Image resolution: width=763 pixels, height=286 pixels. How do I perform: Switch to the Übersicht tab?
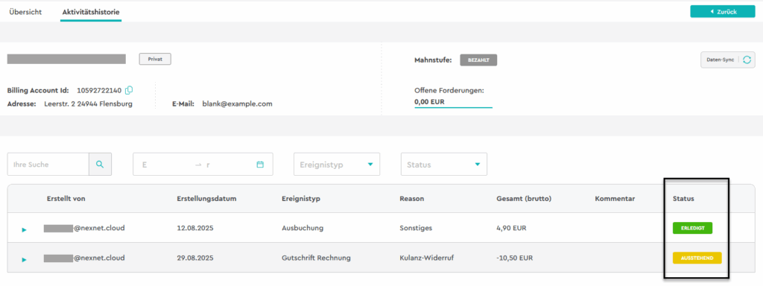(25, 12)
